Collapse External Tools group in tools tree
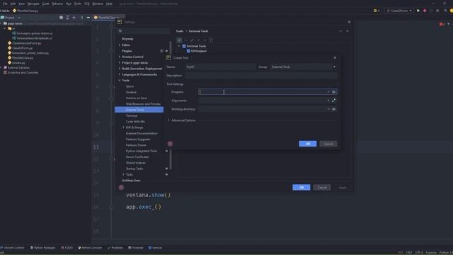The width and height of the screenshot is (453, 255). pos(179,46)
